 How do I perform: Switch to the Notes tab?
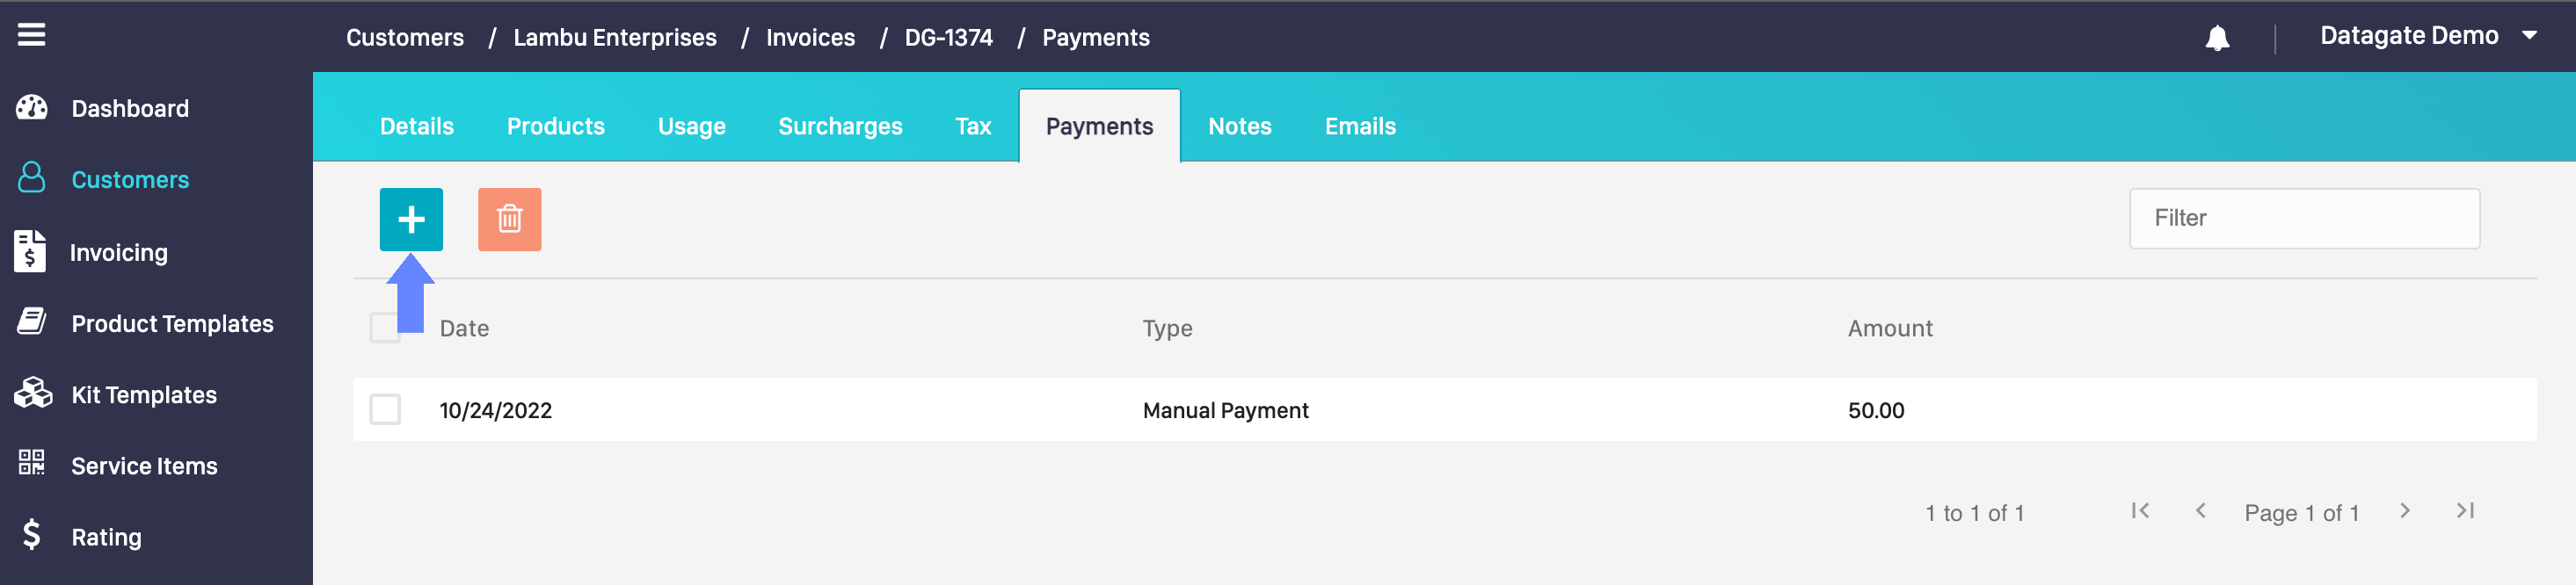click(x=1239, y=126)
